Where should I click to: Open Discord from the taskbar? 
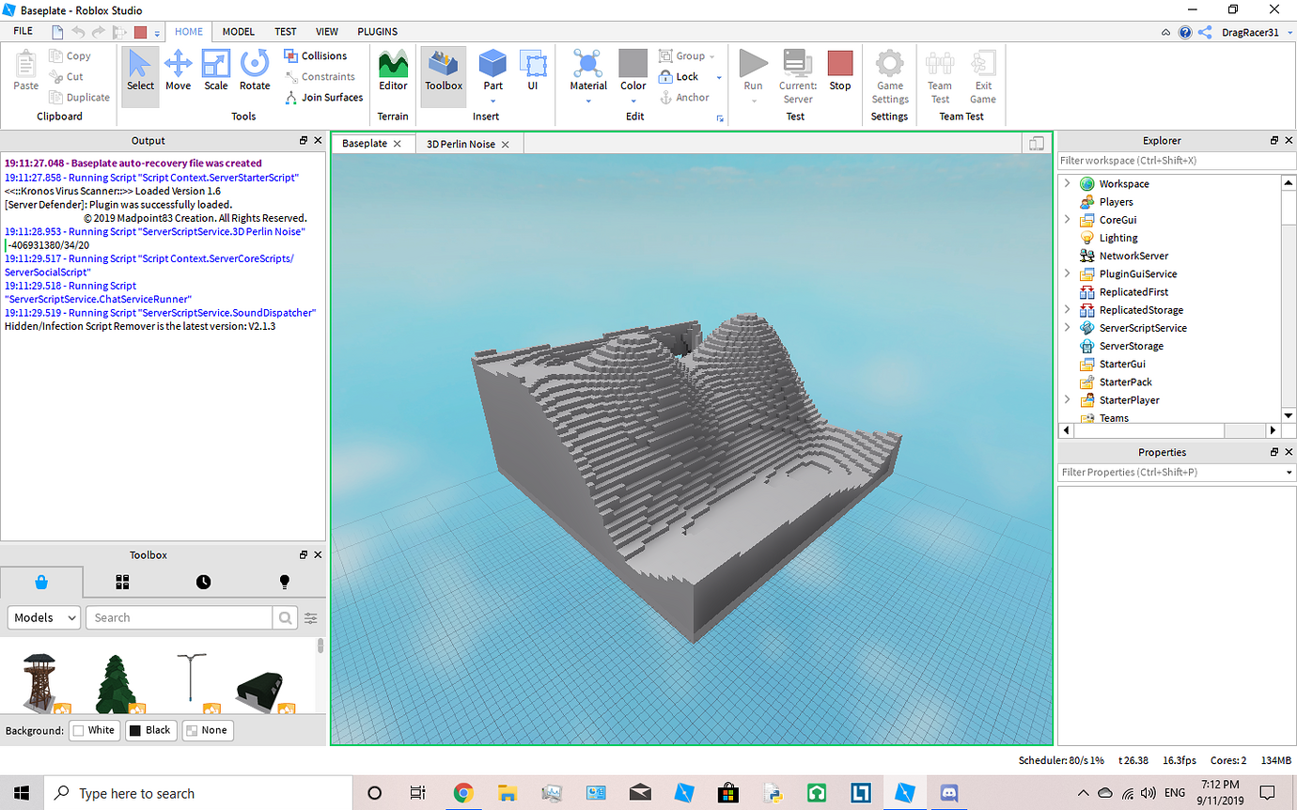(949, 793)
